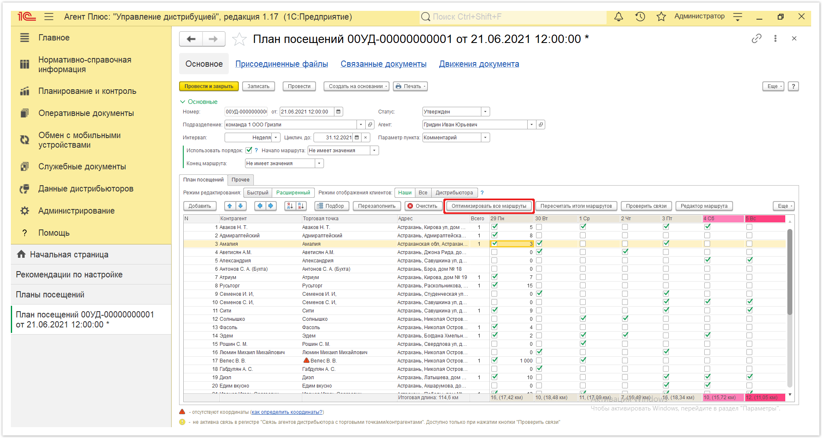822x438 pixels.
Task: Click Оптимизировать все маршруты button
Action: coord(489,206)
